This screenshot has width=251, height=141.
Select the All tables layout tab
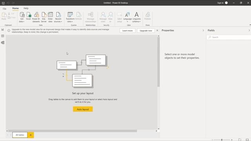pos(20,135)
